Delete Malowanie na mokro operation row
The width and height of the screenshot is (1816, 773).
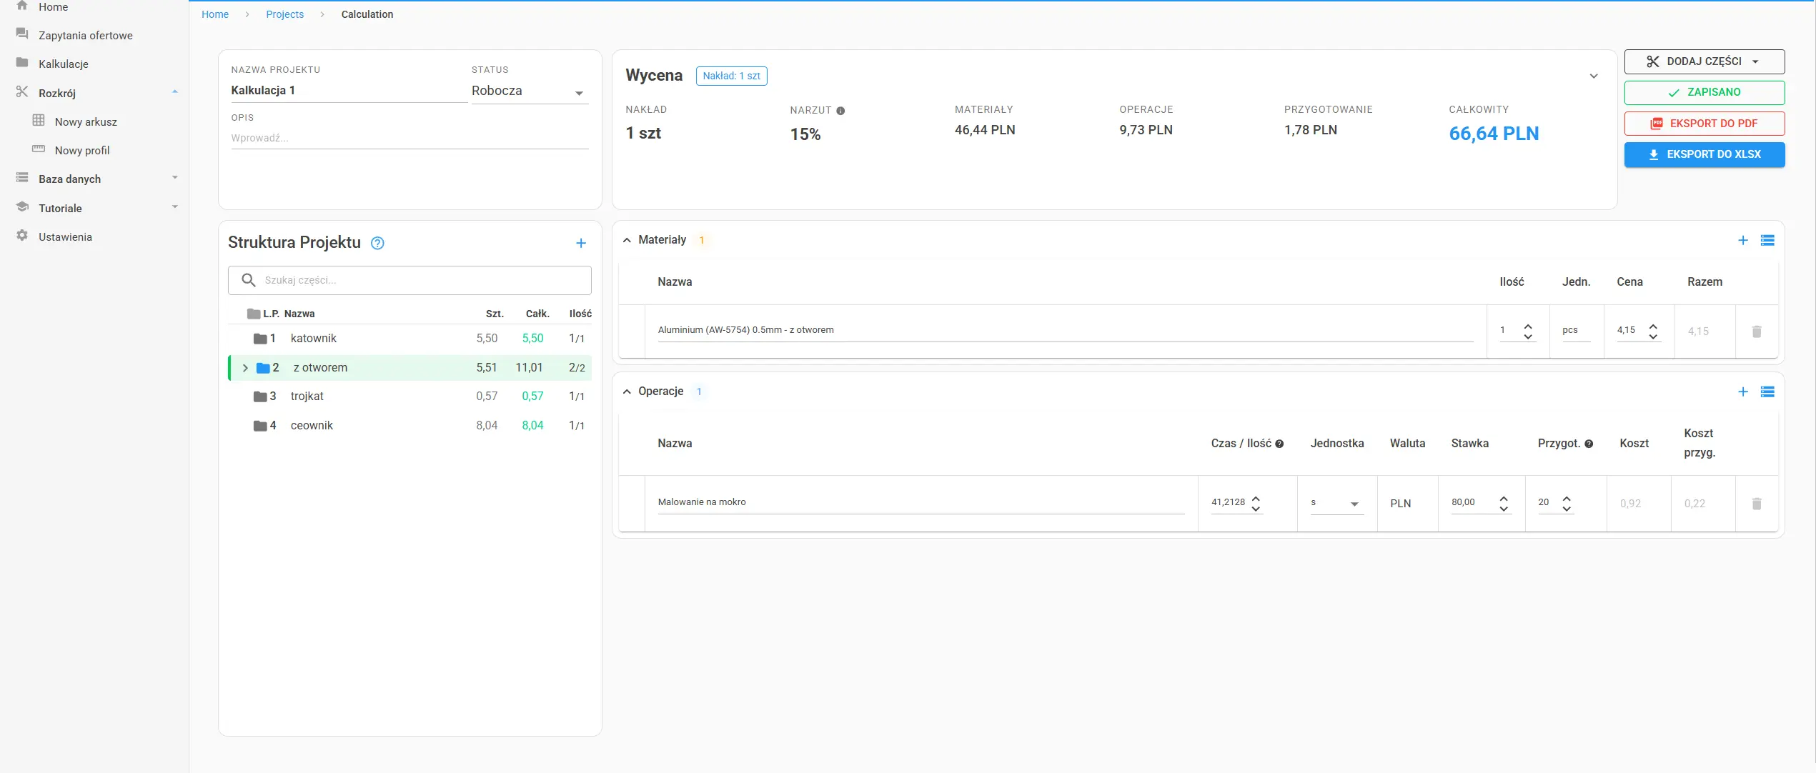1756,504
